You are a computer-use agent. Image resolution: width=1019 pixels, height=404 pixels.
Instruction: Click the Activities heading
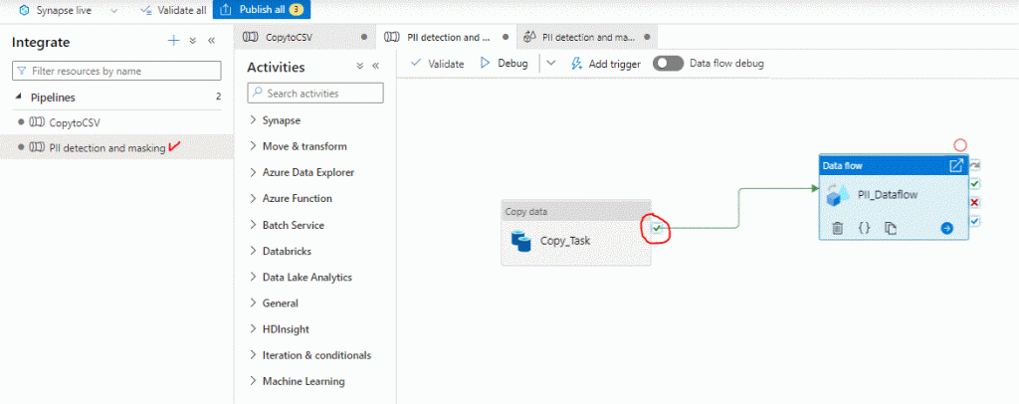[276, 67]
